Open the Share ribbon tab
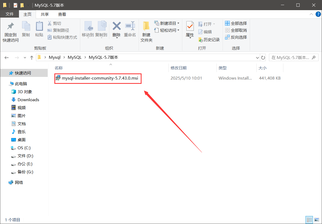 45,14
